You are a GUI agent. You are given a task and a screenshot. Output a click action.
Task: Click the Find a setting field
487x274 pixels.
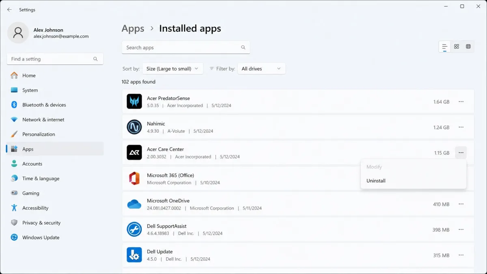coord(55,59)
